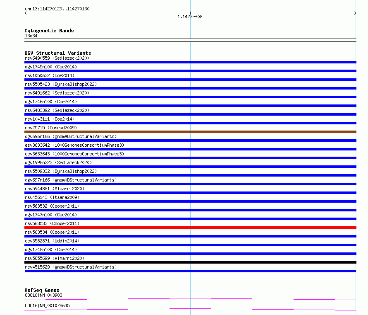Select the black nsv5855699 variant bar
The width and height of the screenshot is (368, 315).
click(x=190, y=262)
